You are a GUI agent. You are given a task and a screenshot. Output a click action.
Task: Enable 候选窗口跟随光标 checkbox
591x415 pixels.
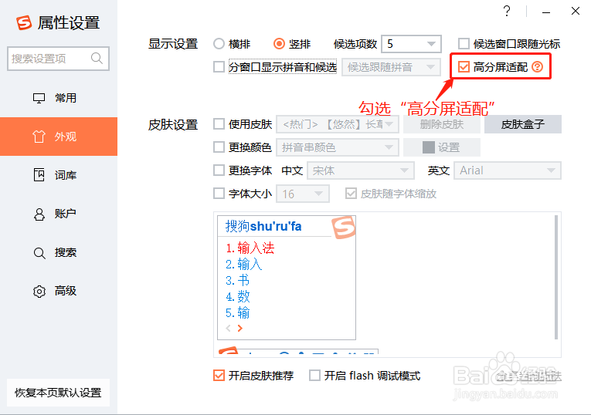click(464, 44)
